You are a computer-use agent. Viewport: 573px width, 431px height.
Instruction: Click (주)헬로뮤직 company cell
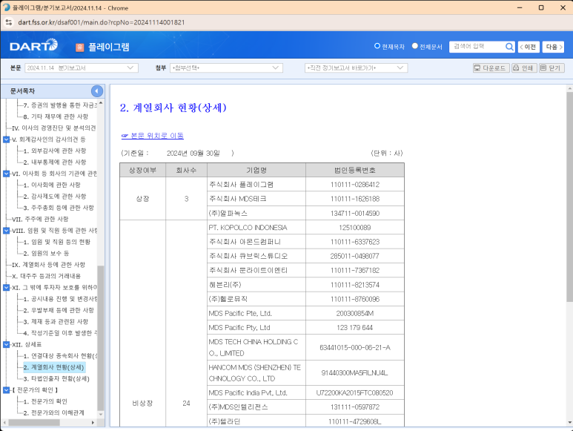tap(256, 299)
